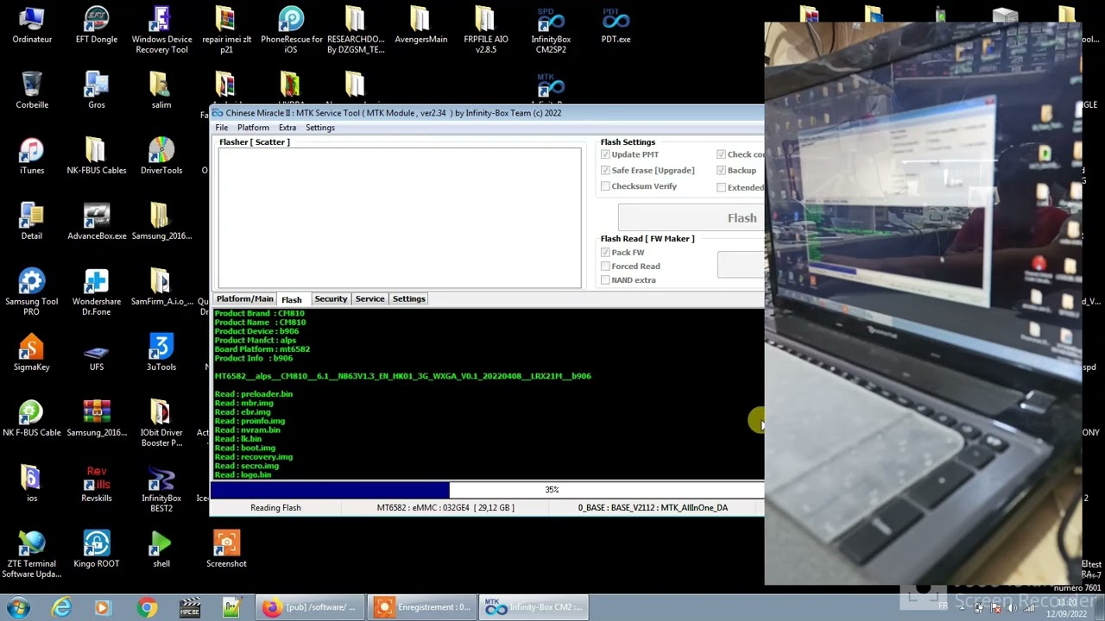Open the Extra menu
1105x621 pixels.
click(x=287, y=128)
